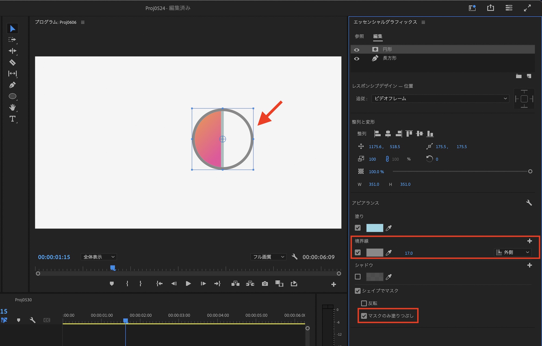Open the Essential Graphics panel menu
542x346 pixels.
click(423, 22)
